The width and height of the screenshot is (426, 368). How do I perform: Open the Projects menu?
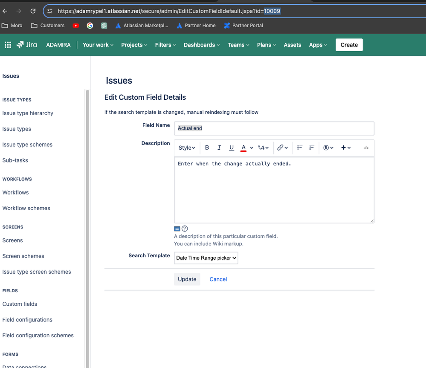pos(134,45)
